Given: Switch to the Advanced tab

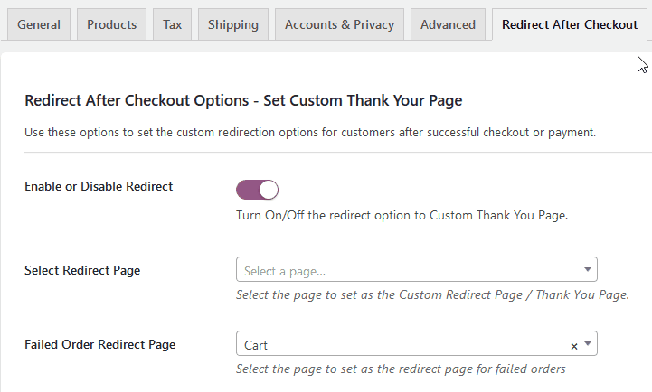Looking at the screenshot, I should coord(448,24).
